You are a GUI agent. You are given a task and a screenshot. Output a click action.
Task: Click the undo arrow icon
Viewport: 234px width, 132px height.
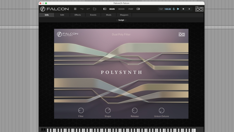click(x=82, y=9)
